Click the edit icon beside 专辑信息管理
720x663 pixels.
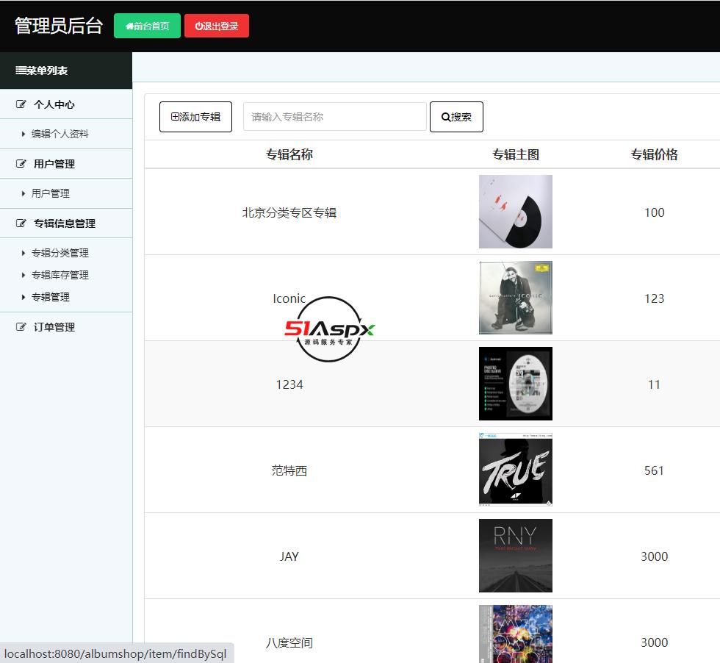click(21, 223)
